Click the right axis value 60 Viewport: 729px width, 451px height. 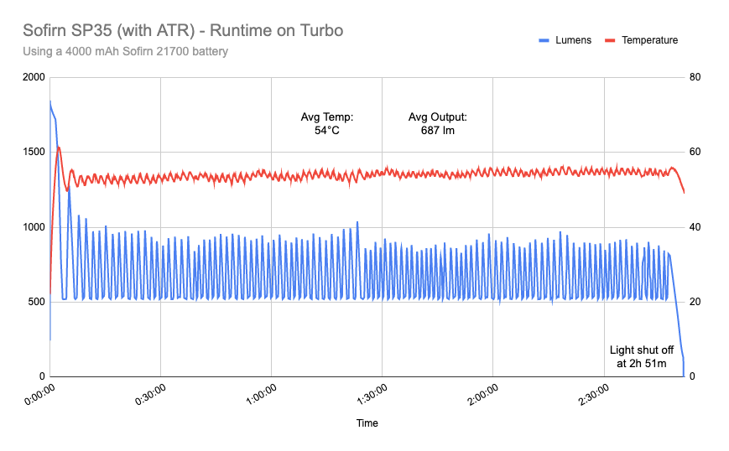[x=695, y=152]
